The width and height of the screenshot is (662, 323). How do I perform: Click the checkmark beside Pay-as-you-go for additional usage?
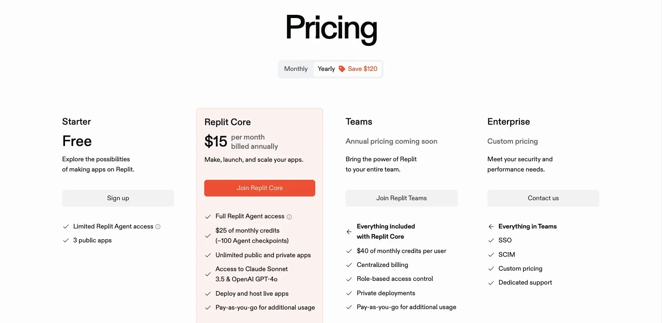(x=208, y=307)
